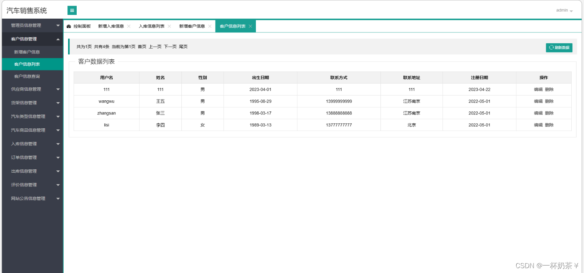
Task: Expand 货架信息管理 menu
Action: pyautogui.click(x=33, y=103)
